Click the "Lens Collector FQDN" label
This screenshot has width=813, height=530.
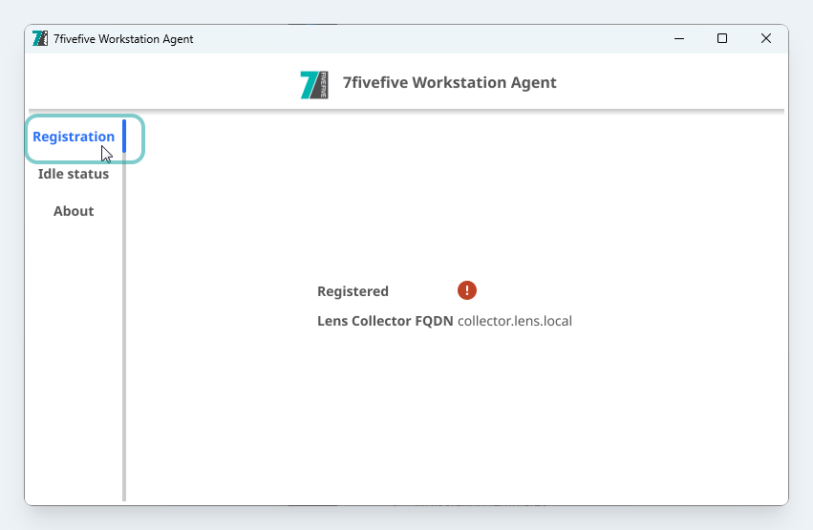[x=385, y=321]
